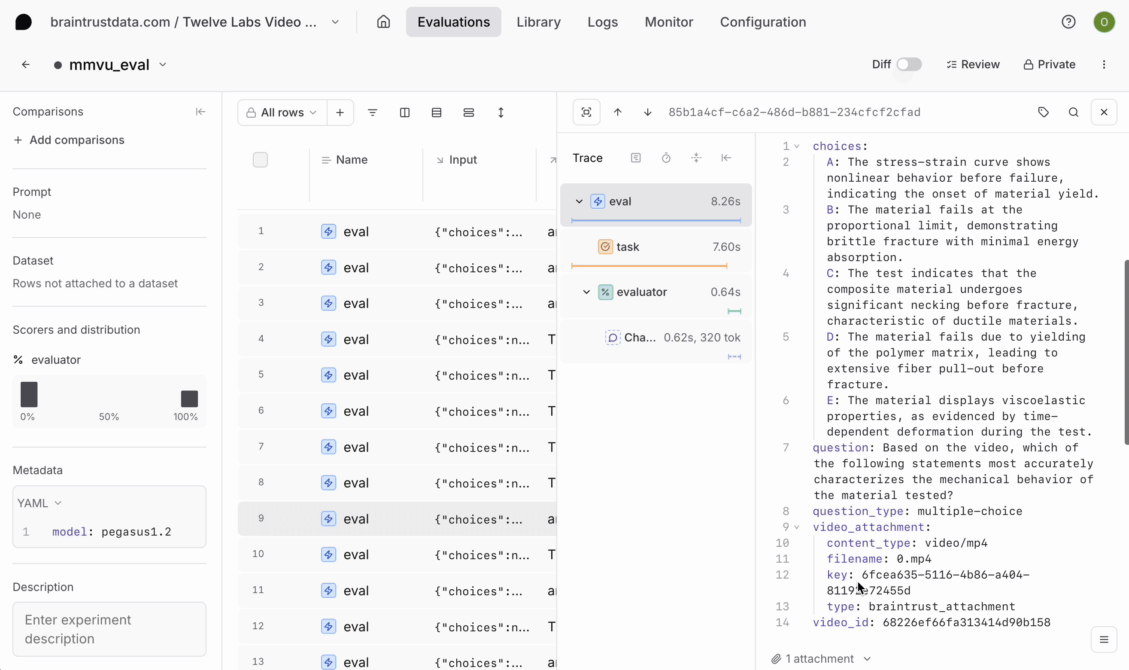
Task: Toggle trace fullscreen view icon
Action: coord(586,112)
